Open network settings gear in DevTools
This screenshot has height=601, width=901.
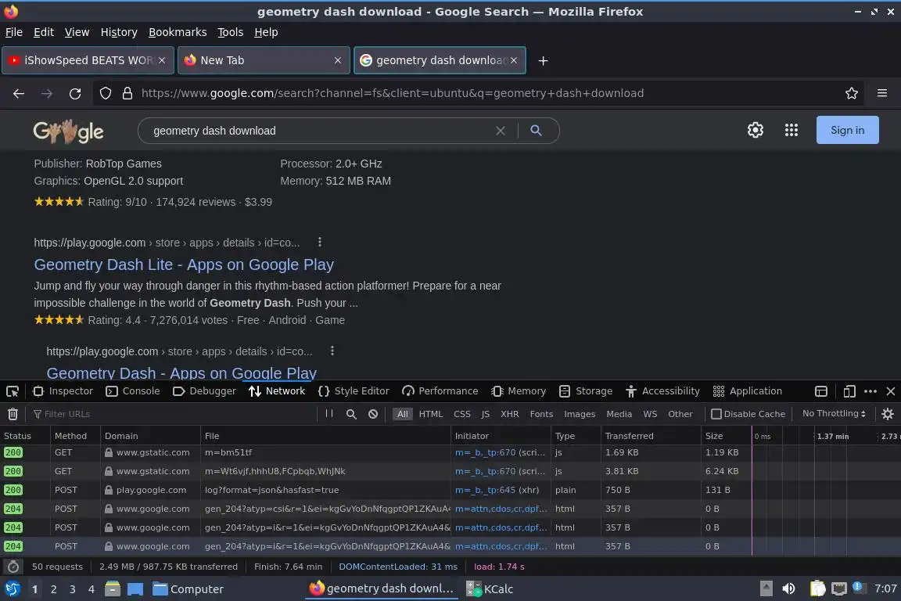click(x=887, y=414)
